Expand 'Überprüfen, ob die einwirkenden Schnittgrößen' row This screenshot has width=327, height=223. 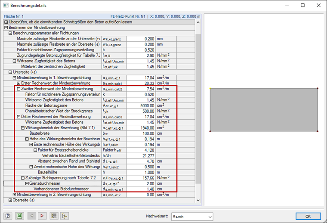(x=6, y=22)
